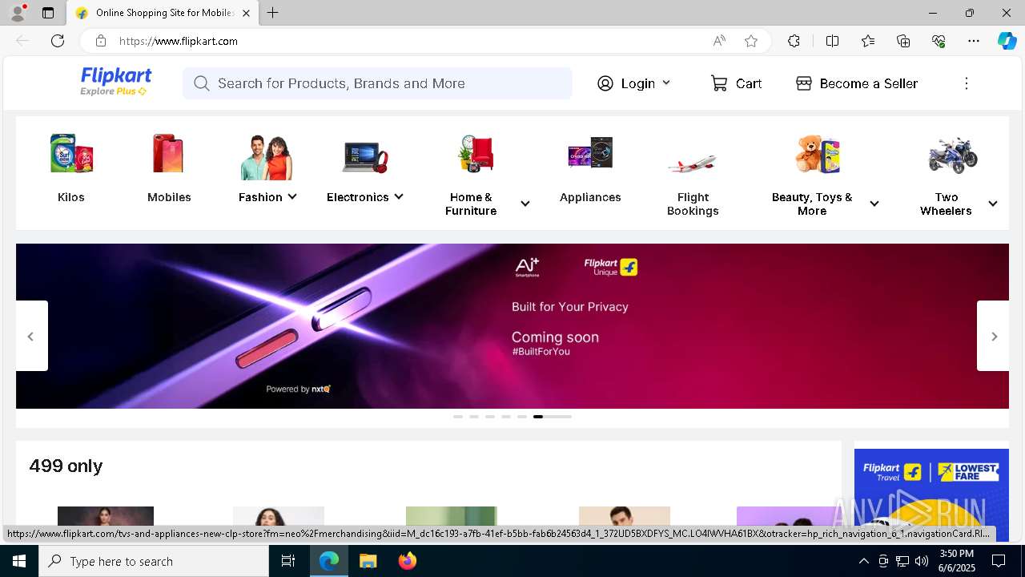The width and height of the screenshot is (1025, 577).
Task: Open Read aloud in address bar
Action: pos(719,41)
